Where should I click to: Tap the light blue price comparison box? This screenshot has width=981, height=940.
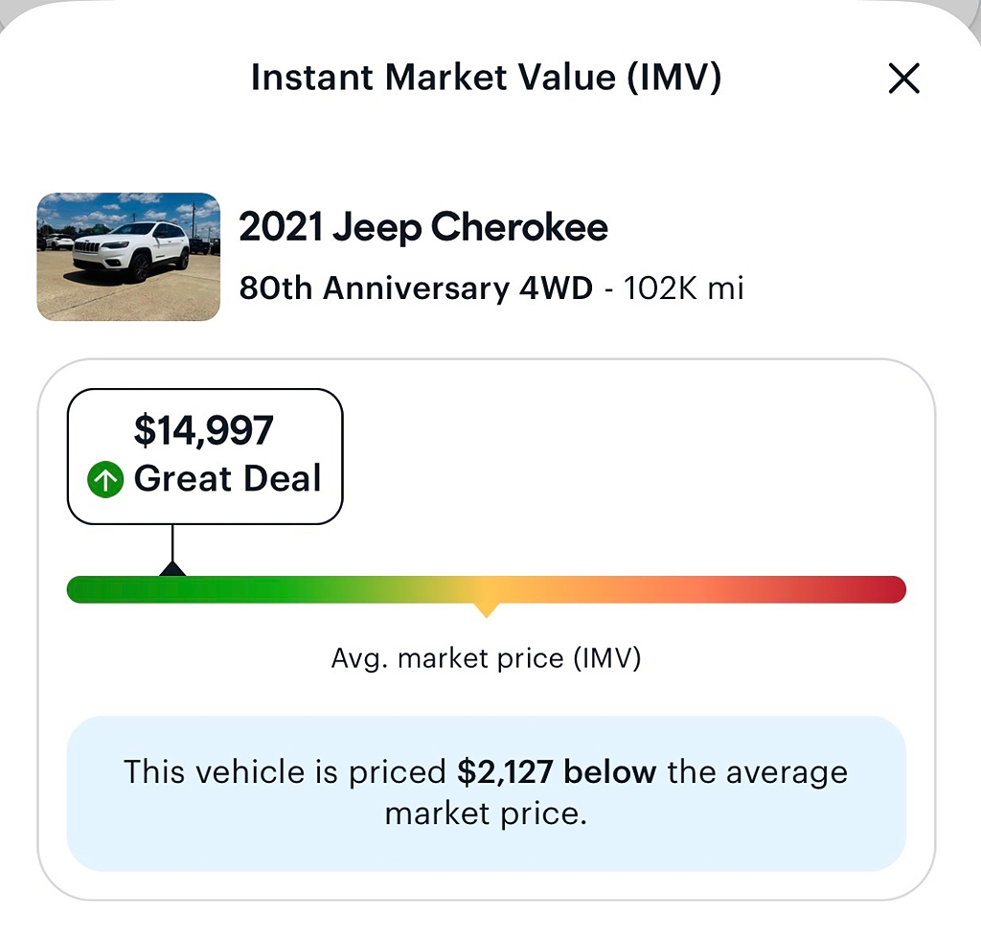(x=486, y=793)
